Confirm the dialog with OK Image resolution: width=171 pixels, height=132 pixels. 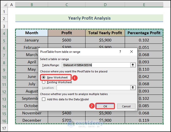tap(105, 106)
